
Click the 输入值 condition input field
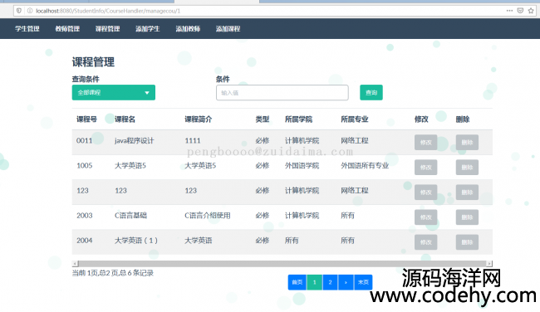click(x=282, y=93)
